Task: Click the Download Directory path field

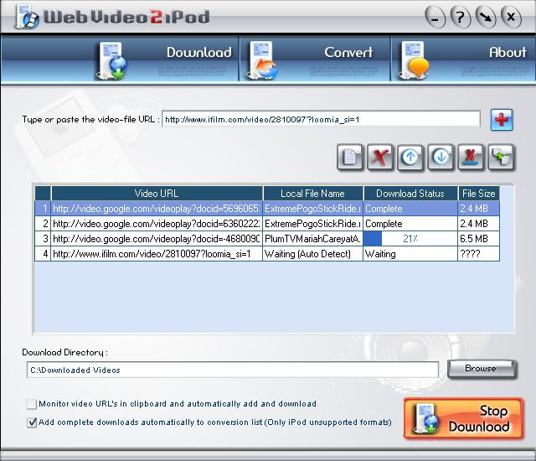Action: [x=233, y=370]
